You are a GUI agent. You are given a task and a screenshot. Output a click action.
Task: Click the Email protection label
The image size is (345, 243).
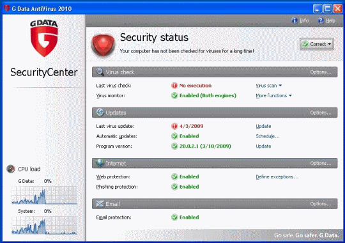114,217
